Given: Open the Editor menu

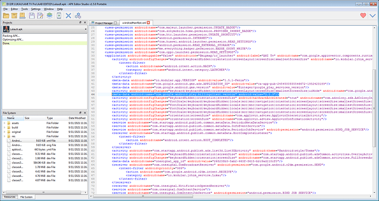Looking at the screenshot, I should point(14,9).
